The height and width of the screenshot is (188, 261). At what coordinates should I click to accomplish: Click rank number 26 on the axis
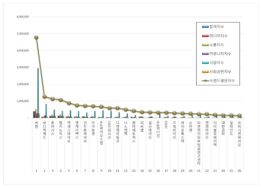240,170
